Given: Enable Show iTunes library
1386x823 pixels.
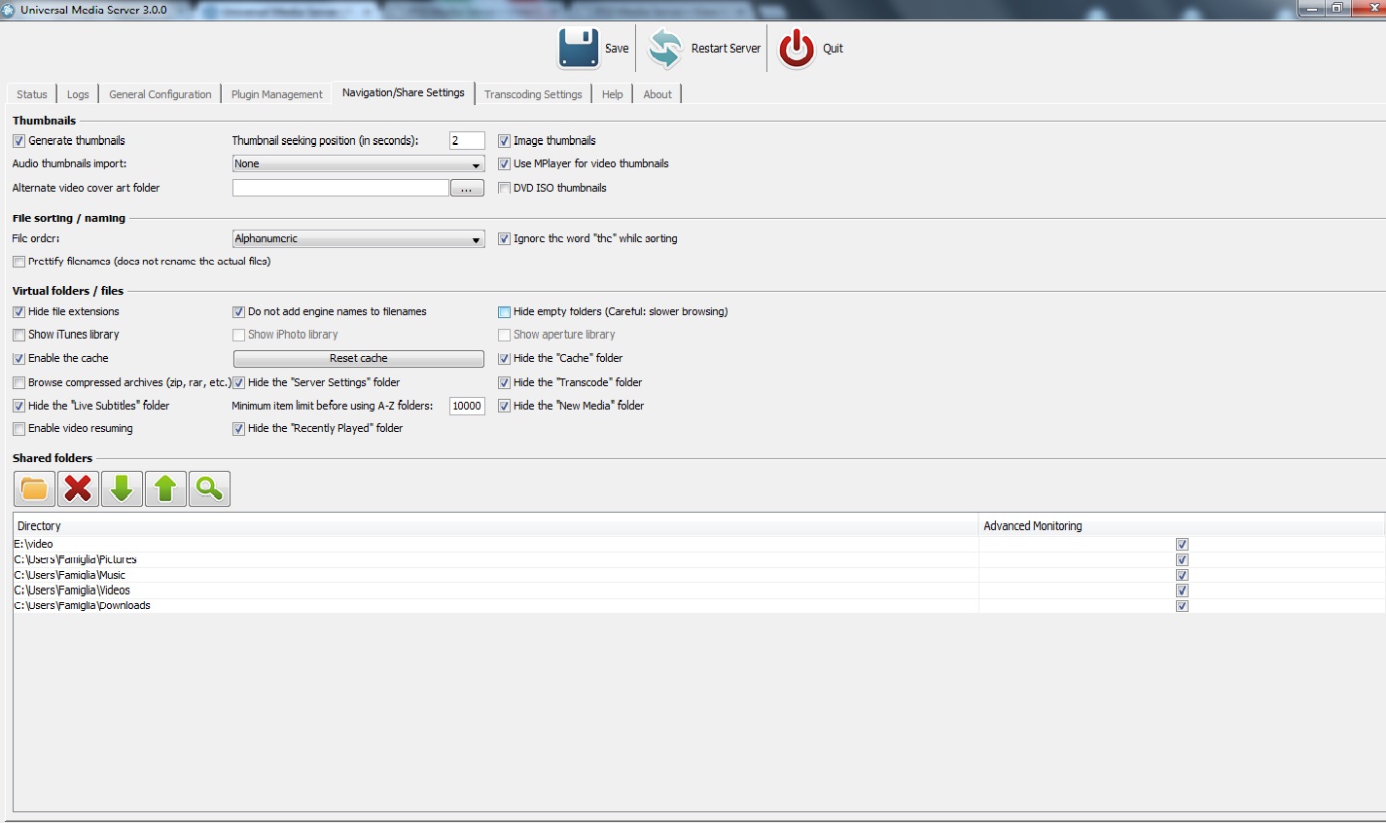Looking at the screenshot, I should point(18,335).
